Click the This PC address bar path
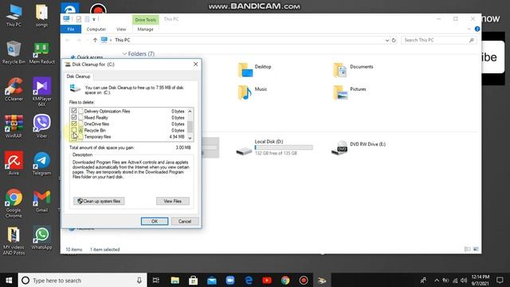This screenshot has height=287, width=510. 123,40
